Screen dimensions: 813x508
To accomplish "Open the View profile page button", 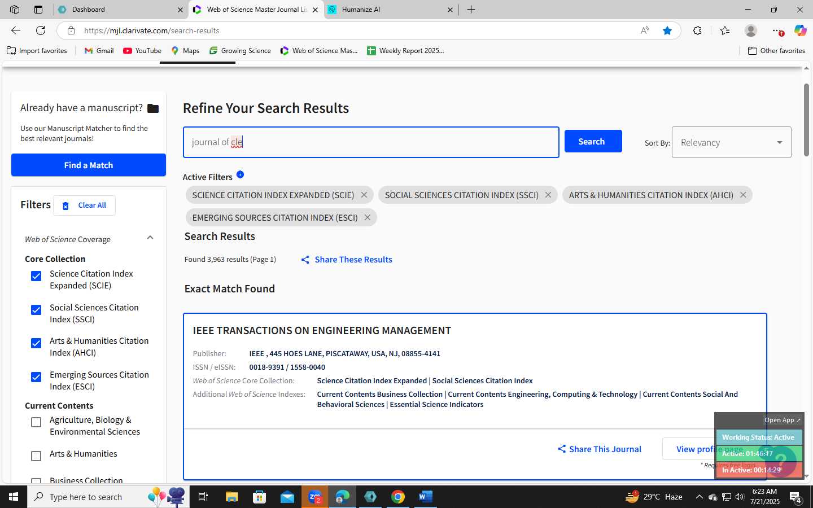I will point(710,449).
